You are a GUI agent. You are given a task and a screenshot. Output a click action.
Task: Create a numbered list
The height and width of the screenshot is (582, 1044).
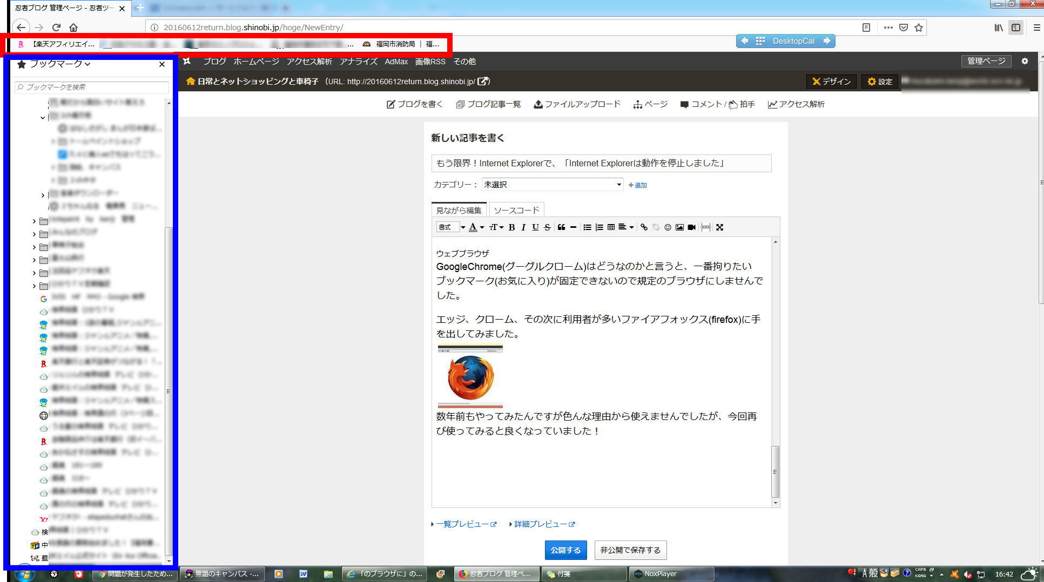(599, 227)
